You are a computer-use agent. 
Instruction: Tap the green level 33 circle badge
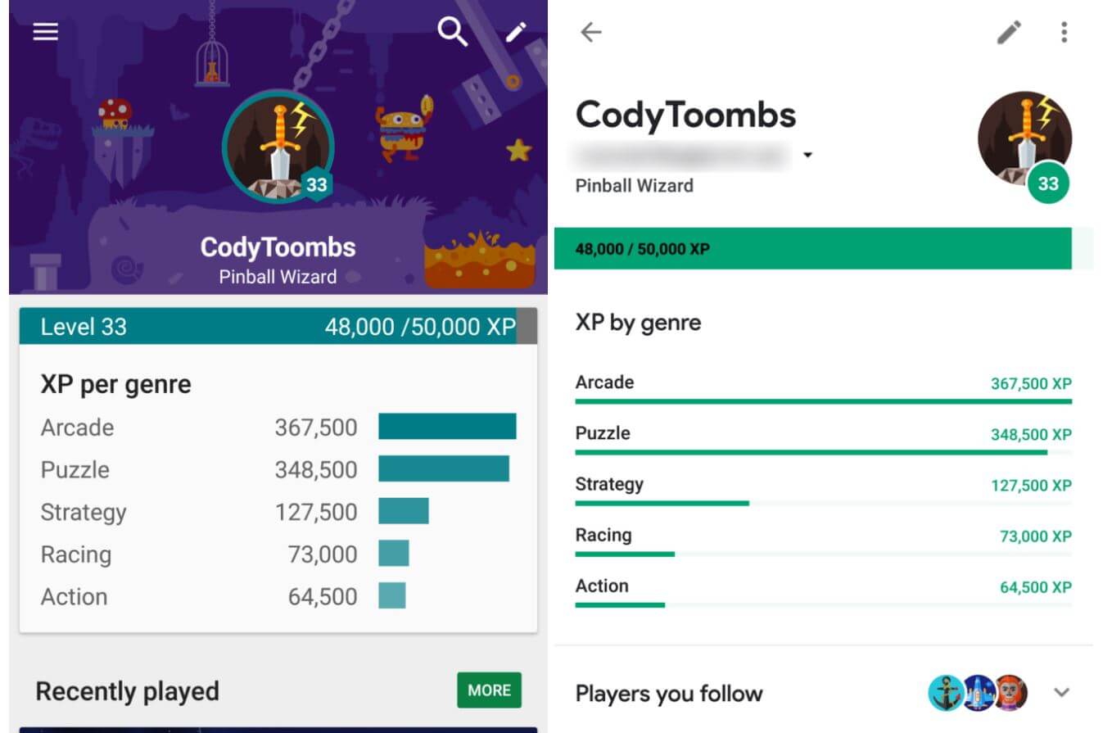point(1048,183)
